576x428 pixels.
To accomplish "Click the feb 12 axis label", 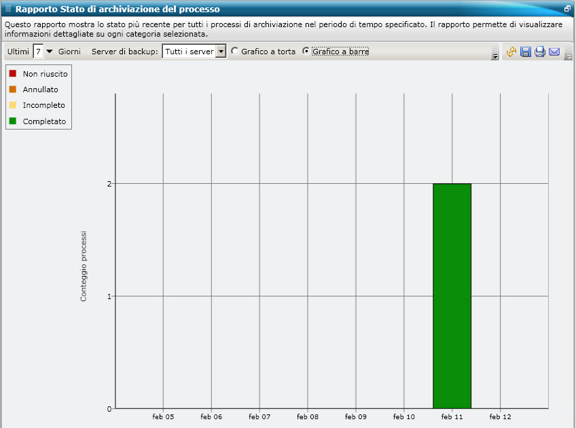I will click(x=500, y=416).
